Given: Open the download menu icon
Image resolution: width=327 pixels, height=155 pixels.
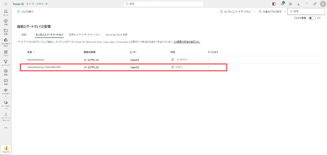Looking at the screenshot, I should pos(299,4).
